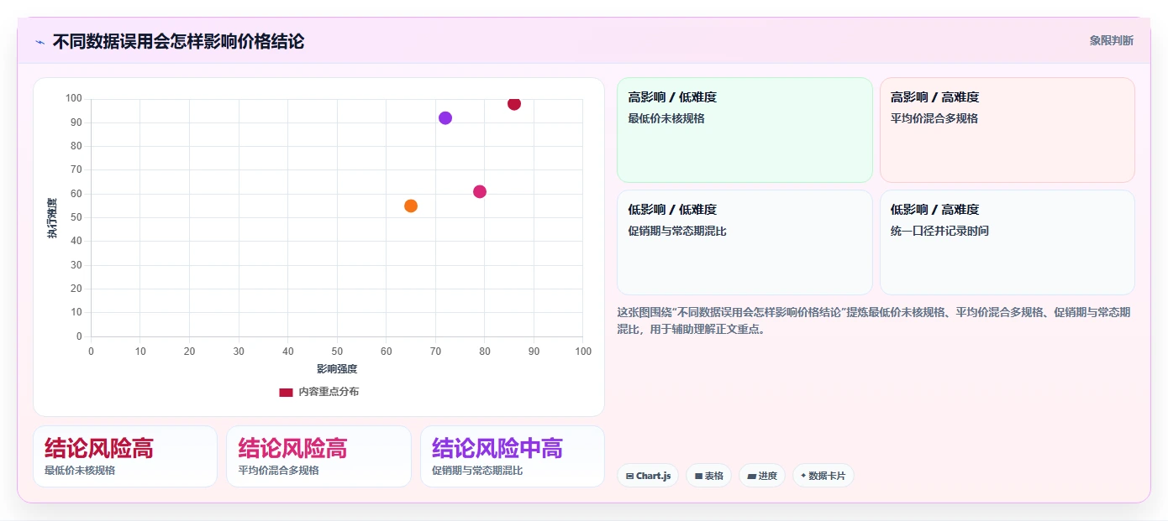This screenshot has height=521, width=1168.
Task: Select the 结论风险高 最低价未核规格 card
Action: pyautogui.click(x=125, y=456)
